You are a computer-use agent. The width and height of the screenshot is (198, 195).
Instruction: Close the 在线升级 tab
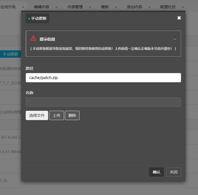pos(23,7)
